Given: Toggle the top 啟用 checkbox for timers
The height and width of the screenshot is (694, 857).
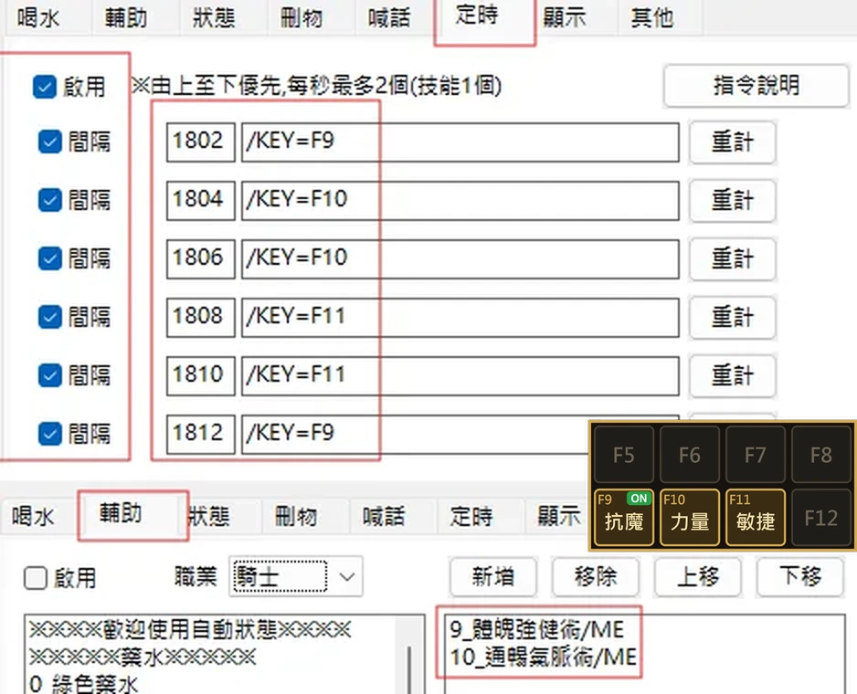Looking at the screenshot, I should (45, 87).
